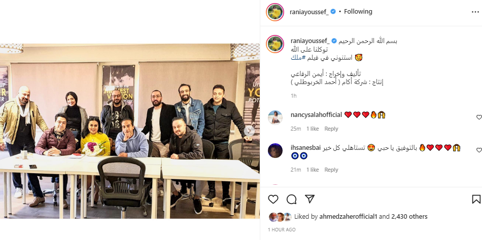Viewport: 482px width, 240px height.
Task: Show the list of 2,430 others who liked
Action: pyautogui.click(x=409, y=217)
